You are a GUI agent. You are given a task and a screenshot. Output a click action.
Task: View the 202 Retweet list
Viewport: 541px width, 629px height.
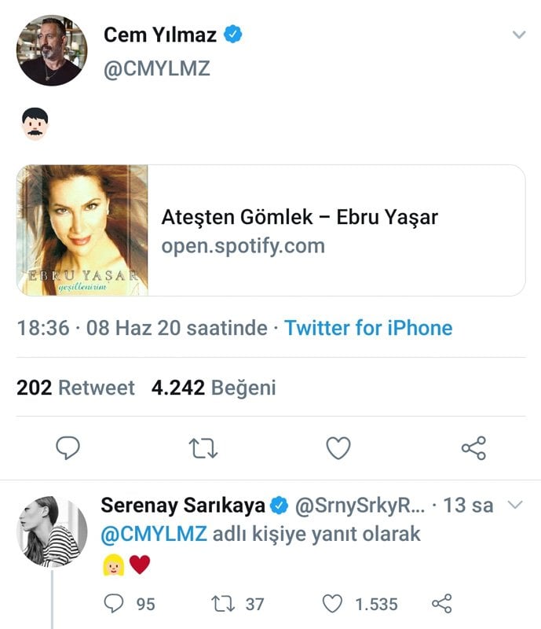click(75, 388)
